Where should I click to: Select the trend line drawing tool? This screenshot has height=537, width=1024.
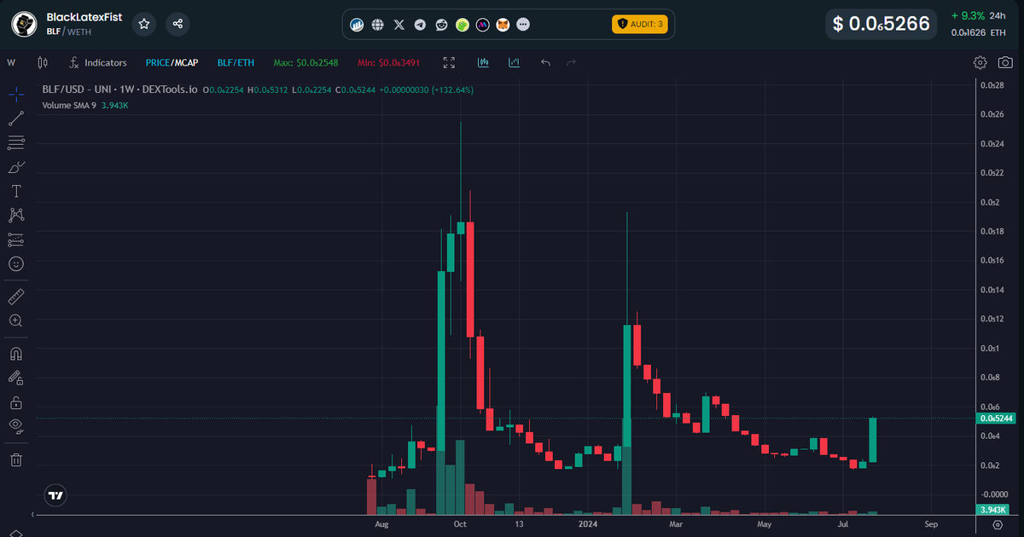[x=15, y=118]
